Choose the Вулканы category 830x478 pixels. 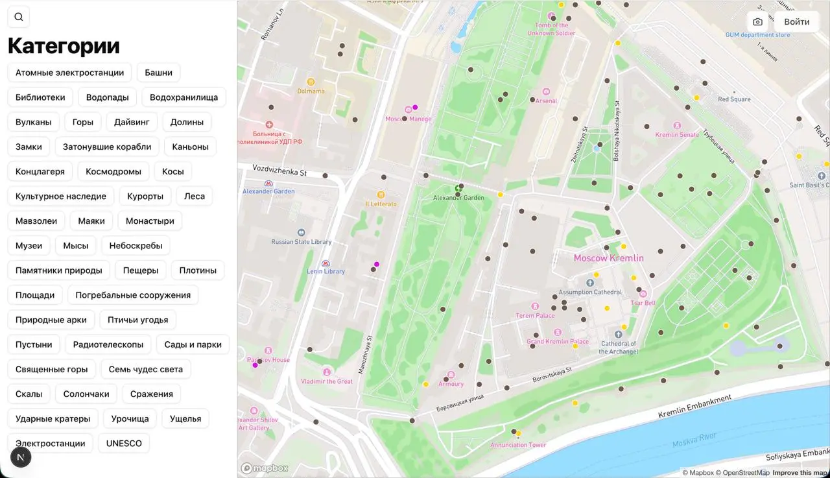coord(34,122)
